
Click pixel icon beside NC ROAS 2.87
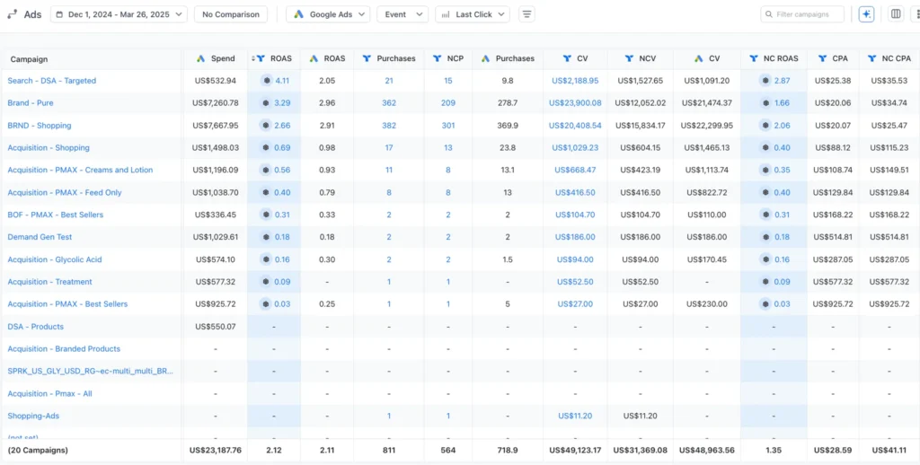pyautogui.click(x=765, y=80)
